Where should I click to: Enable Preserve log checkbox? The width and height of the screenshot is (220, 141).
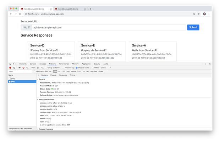(63, 68)
